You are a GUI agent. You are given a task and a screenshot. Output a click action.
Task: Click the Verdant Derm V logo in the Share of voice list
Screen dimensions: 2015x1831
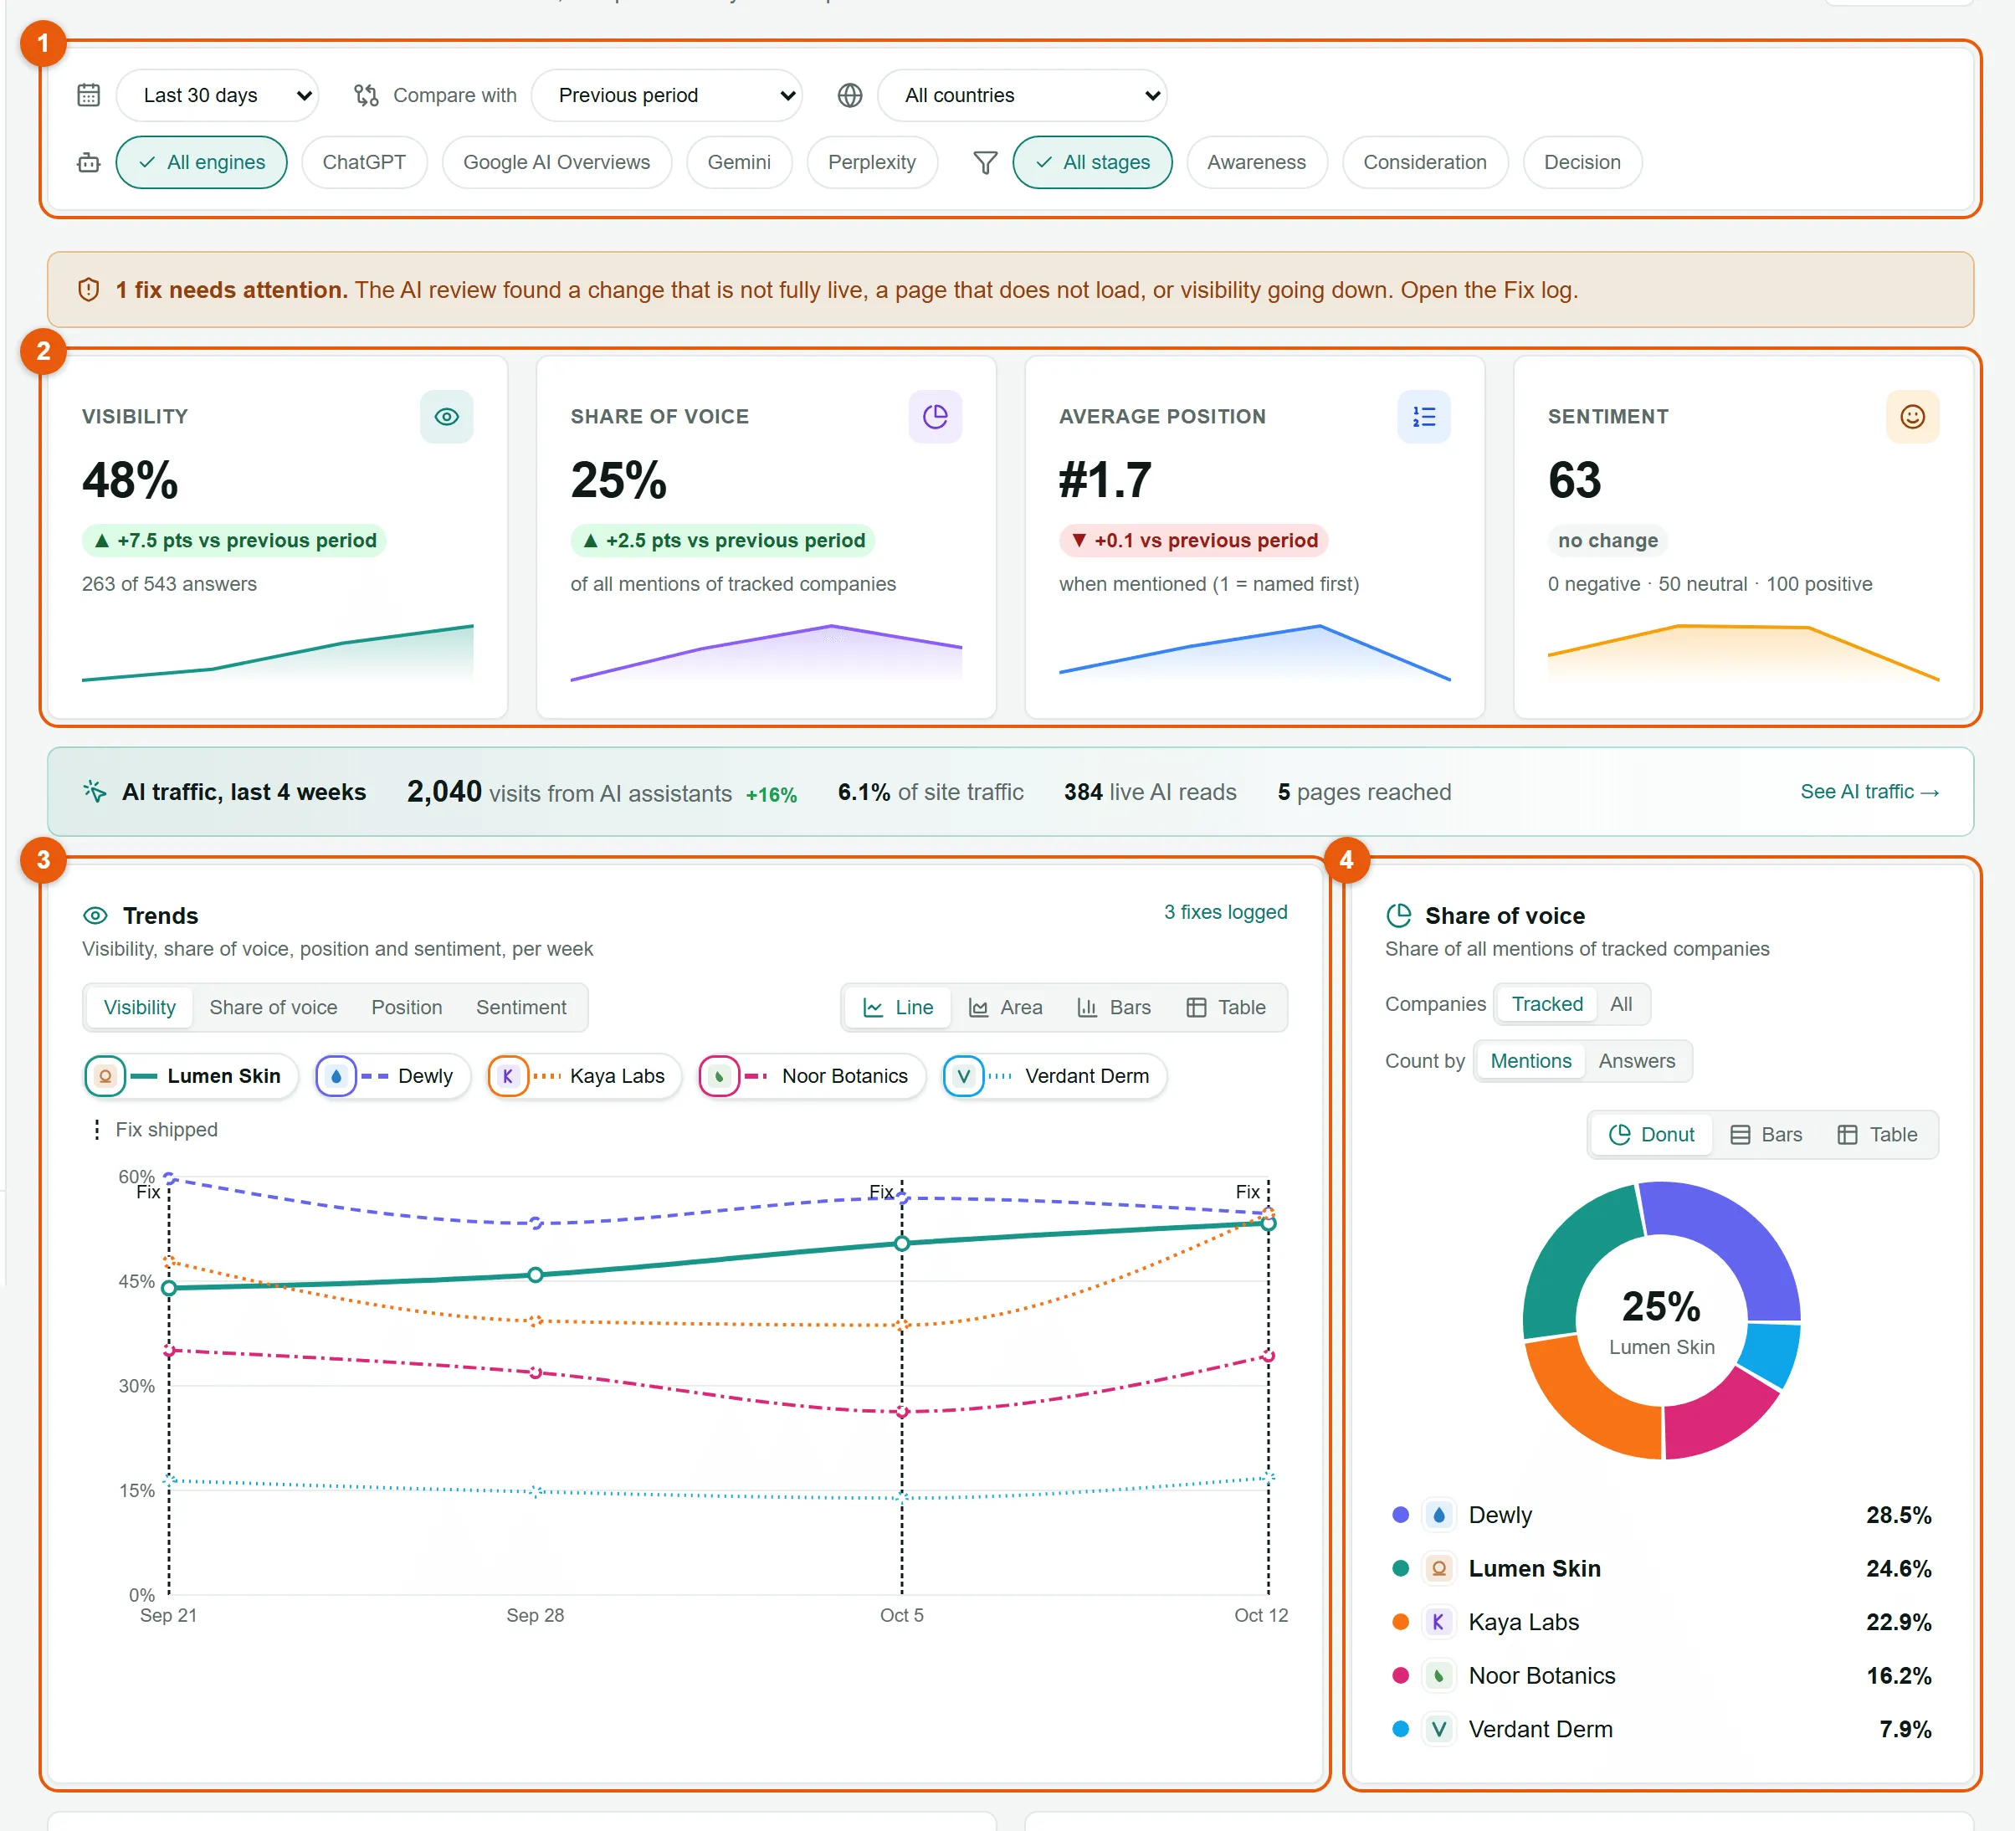tap(1438, 1729)
